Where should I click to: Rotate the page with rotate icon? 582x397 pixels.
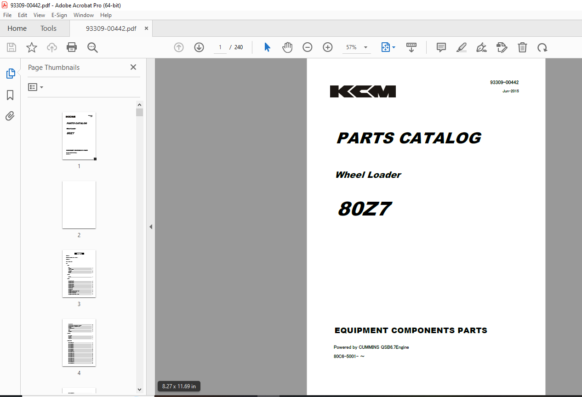[542, 47]
